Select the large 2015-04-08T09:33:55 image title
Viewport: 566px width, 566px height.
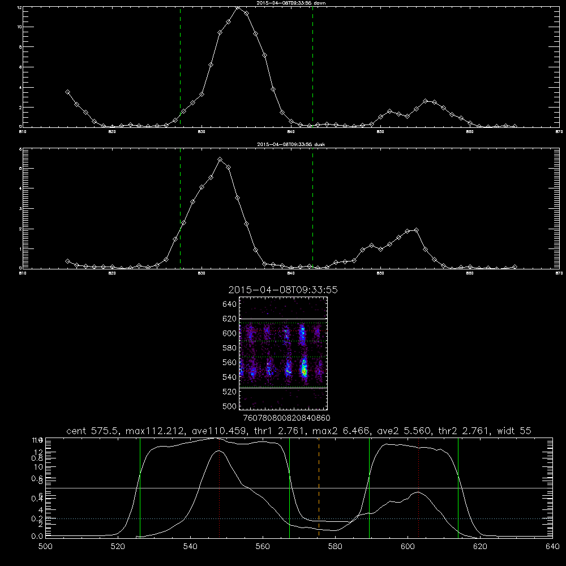[283, 290]
